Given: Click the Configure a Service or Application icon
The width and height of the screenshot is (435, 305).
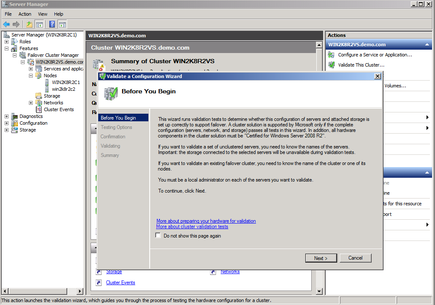Looking at the screenshot, I should [331, 55].
